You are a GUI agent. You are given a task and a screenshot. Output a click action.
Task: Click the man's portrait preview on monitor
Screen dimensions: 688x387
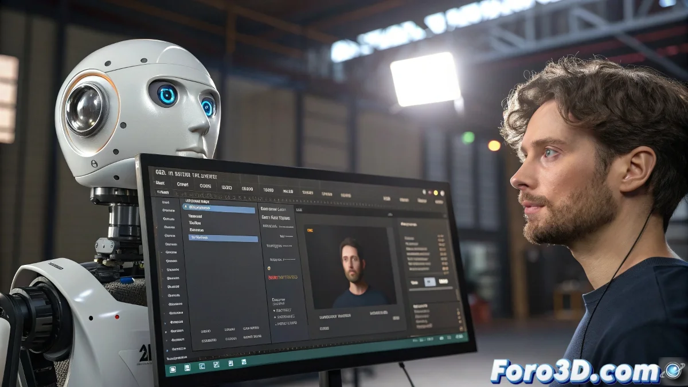tap(350, 267)
